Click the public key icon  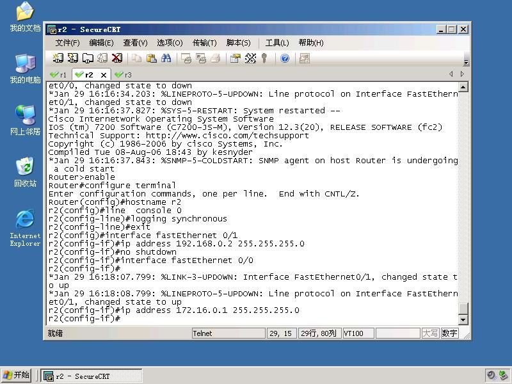(264, 58)
